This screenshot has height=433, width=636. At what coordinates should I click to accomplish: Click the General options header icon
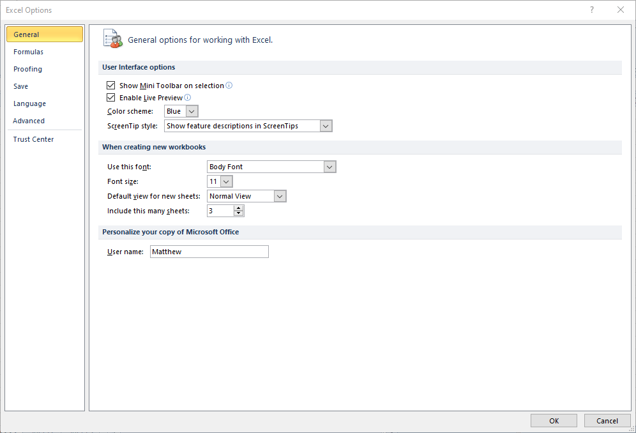pyautogui.click(x=112, y=39)
